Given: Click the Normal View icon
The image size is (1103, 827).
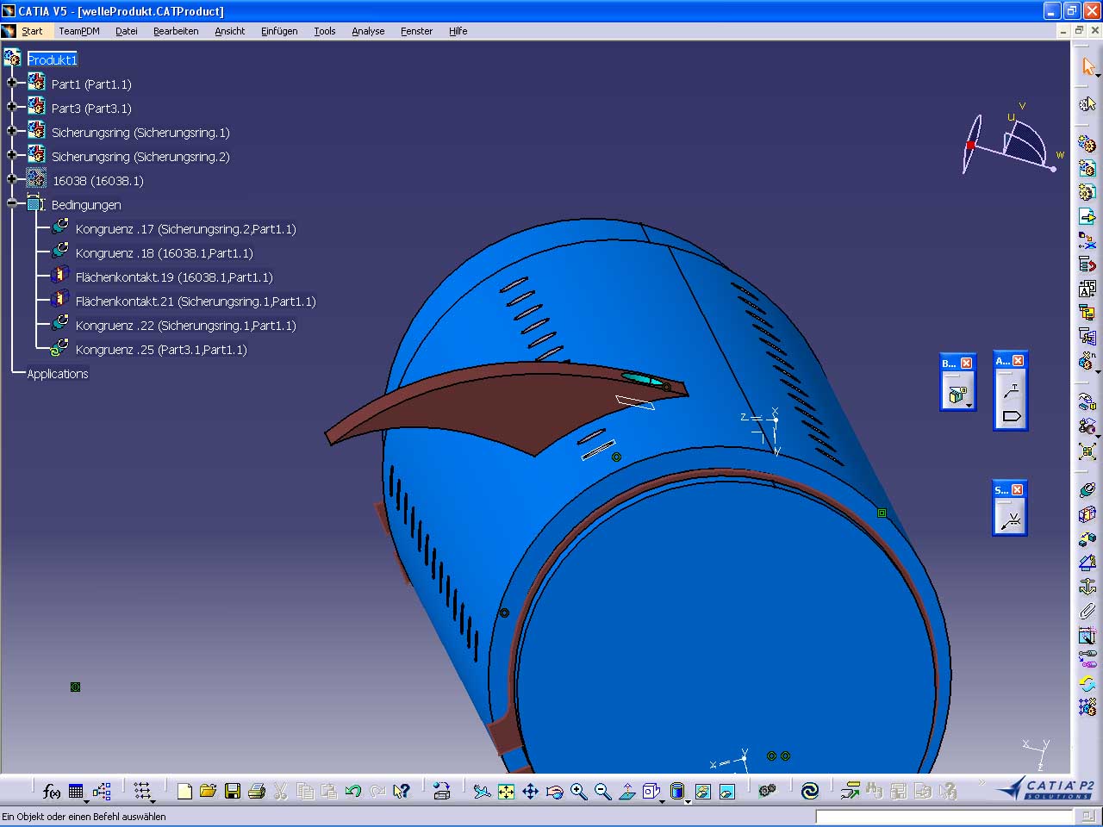Looking at the screenshot, I should [x=626, y=791].
